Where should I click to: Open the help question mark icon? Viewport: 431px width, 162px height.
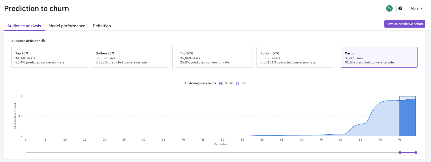[x=400, y=9]
